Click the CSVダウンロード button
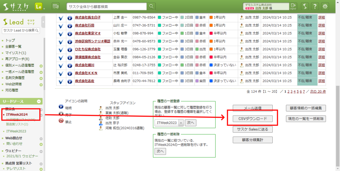 click(253, 119)
